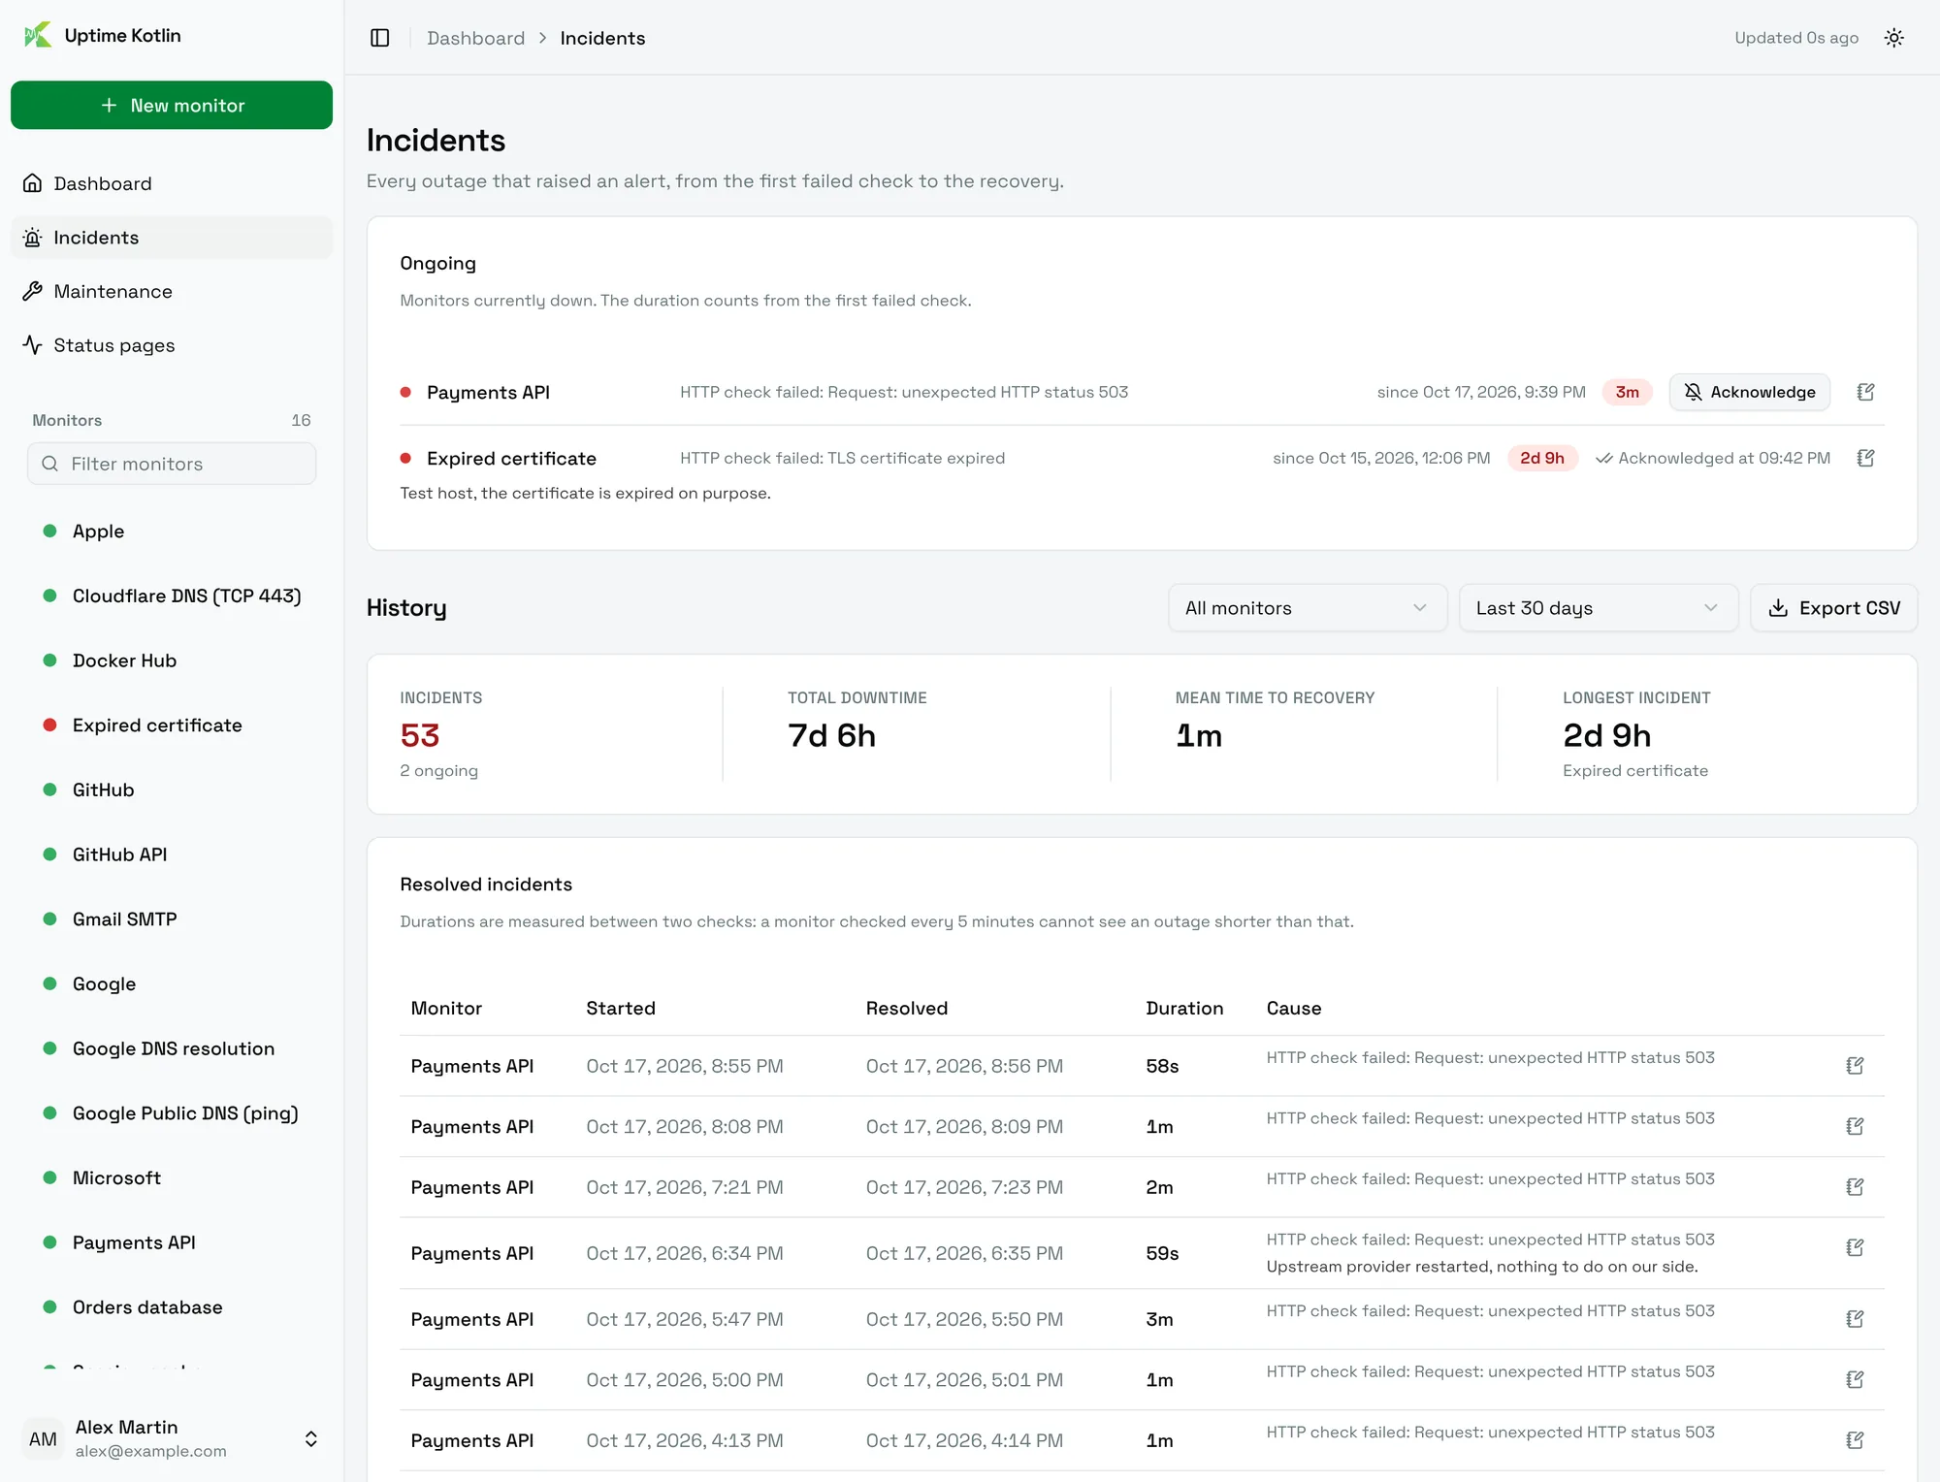Open Maintenance in the sidebar

click(172, 291)
